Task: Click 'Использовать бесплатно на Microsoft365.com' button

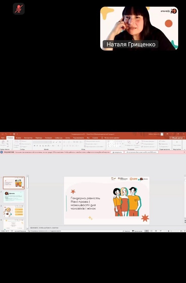Action: tap(142, 152)
